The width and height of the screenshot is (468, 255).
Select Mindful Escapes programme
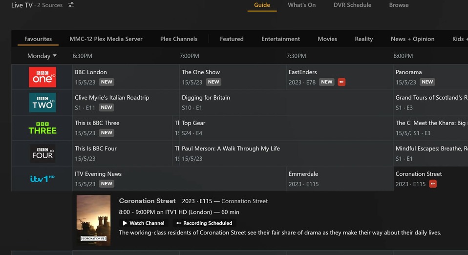point(431,153)
